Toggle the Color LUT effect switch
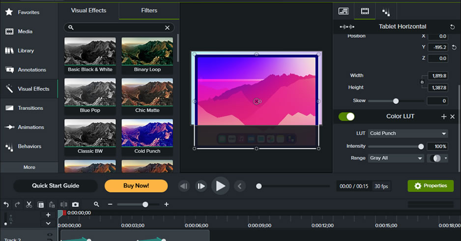Image resolution: width=461 pixels, height=241 pixels. coord(346,117)
